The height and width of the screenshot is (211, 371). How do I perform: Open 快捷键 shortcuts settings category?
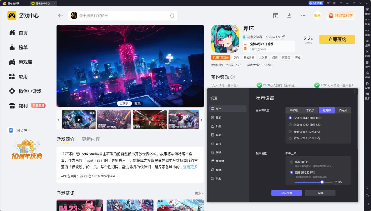(228, 161)
